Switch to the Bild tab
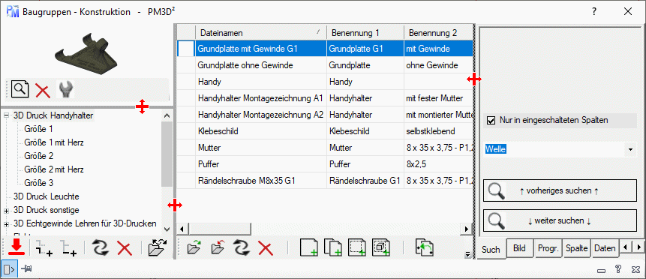This screenshot has height=279, width=646. pos(520,248)
